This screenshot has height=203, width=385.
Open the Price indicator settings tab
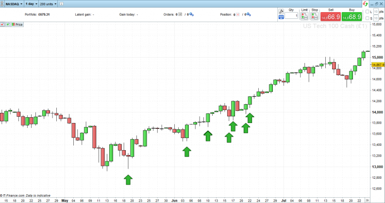point(17,24)
